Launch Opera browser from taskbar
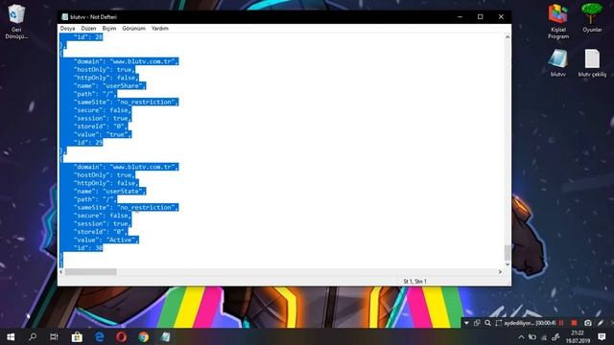The width and height of the screenshot is (614, 345). pos(122,336)
